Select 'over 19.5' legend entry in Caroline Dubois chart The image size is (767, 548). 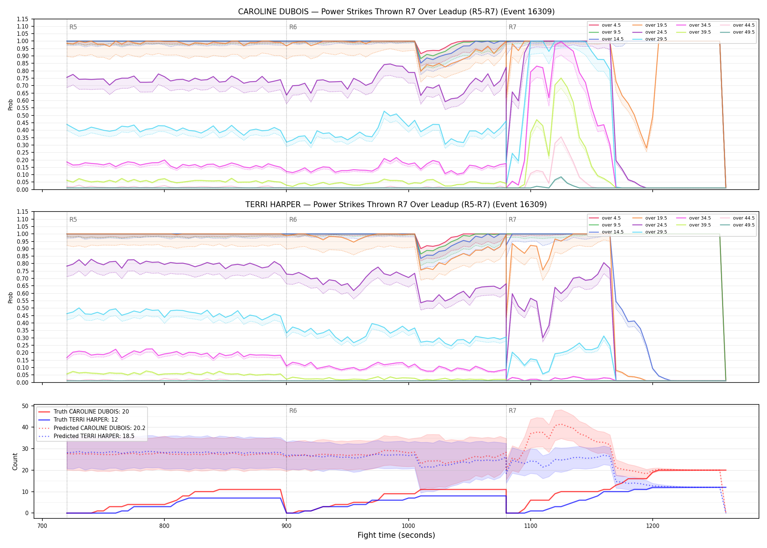point(650,25)
